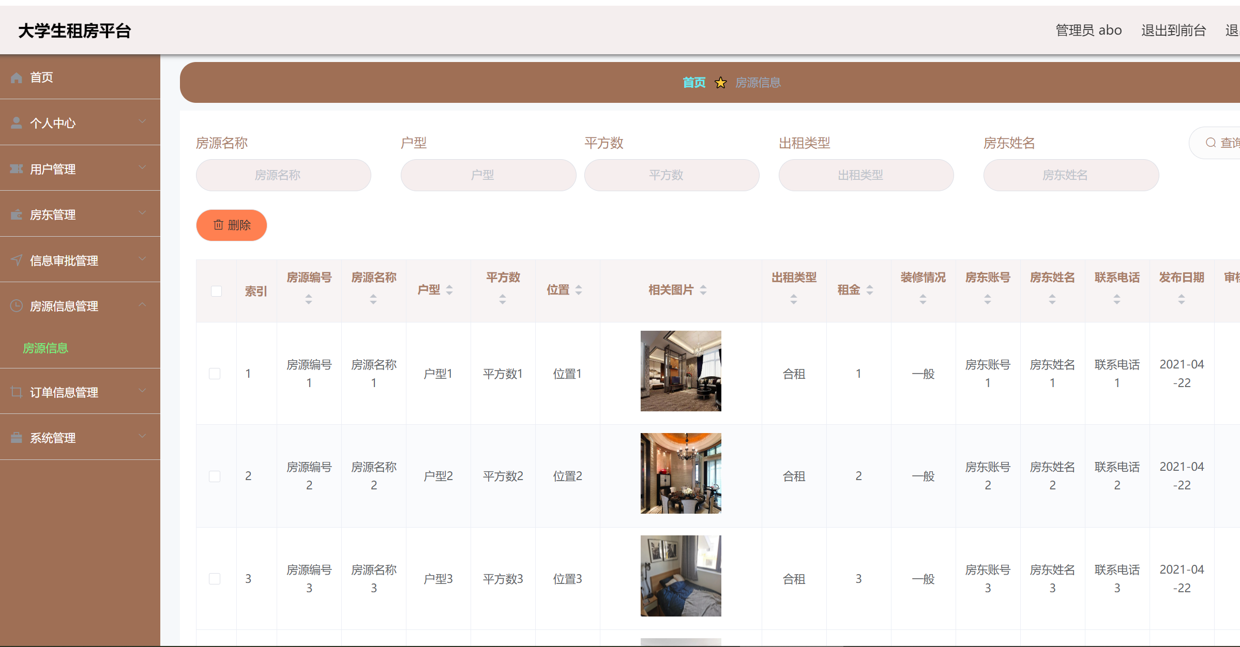Click the 系统管理 briefcase icon

coord(17,438)
